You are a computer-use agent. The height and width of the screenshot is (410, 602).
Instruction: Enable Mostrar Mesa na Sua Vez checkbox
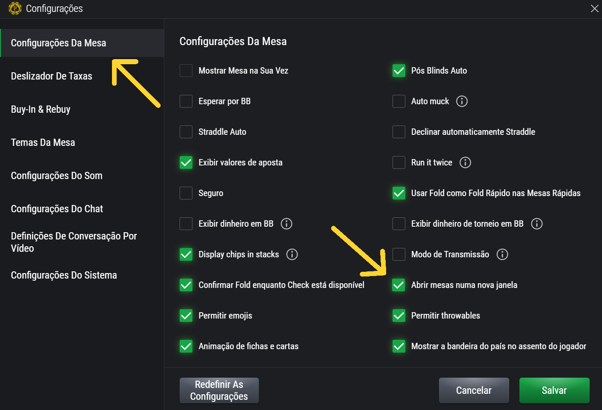(186, 71)
